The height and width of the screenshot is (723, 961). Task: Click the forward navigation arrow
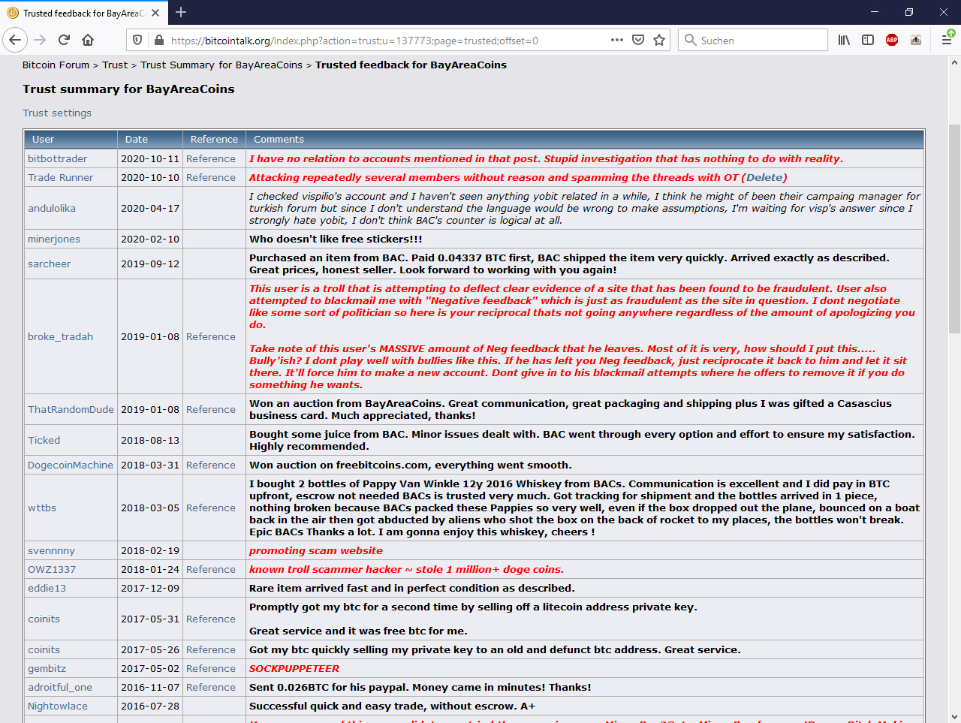pos(41,40)
